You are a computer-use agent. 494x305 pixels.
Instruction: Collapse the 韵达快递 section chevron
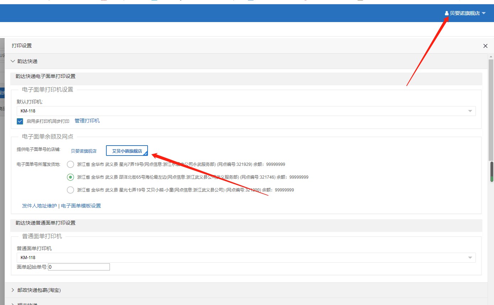click(13, 61)
